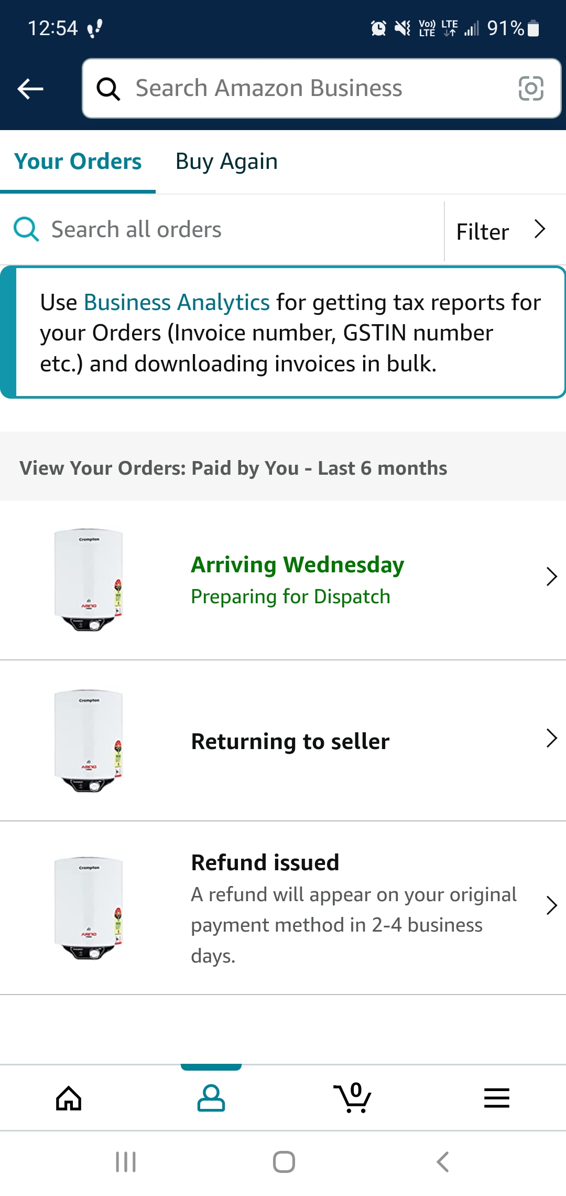Expand the Arriving Wednesday order chevron
Screen dimensions: 566x1196
(x=551, y=576)
